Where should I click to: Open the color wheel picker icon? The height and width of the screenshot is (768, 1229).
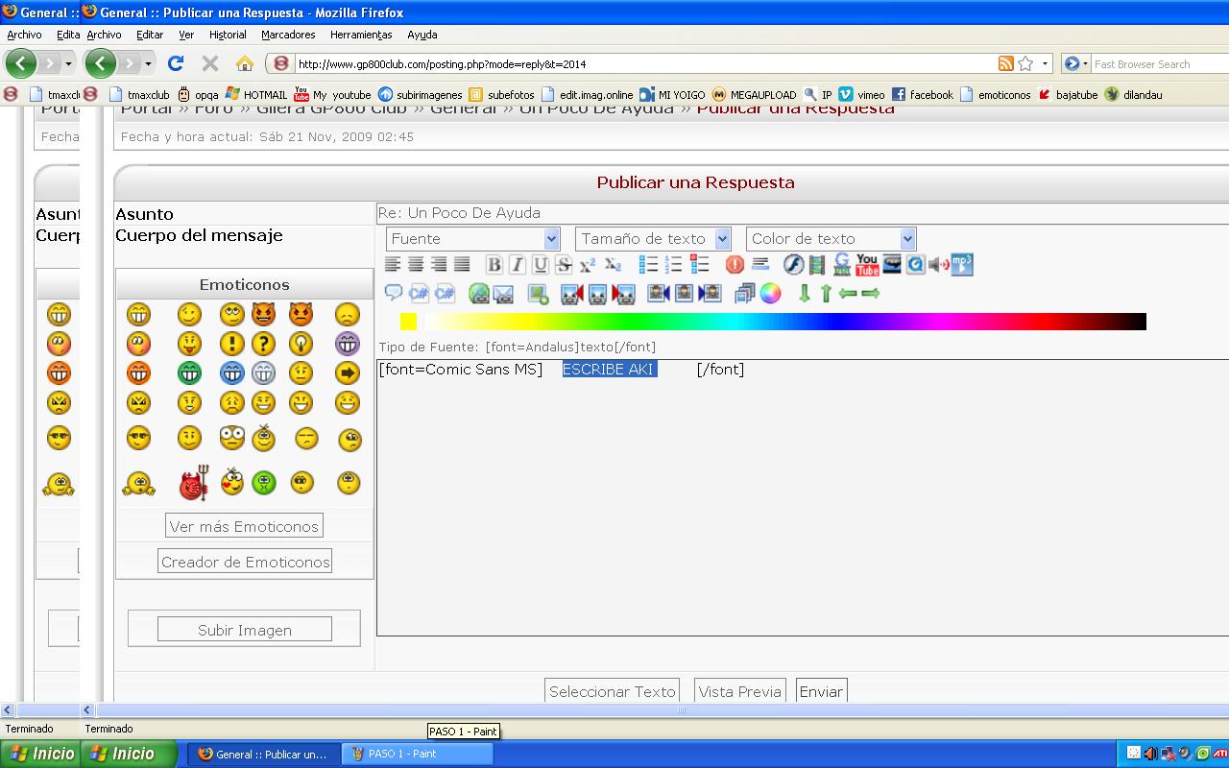pos(771,294)
